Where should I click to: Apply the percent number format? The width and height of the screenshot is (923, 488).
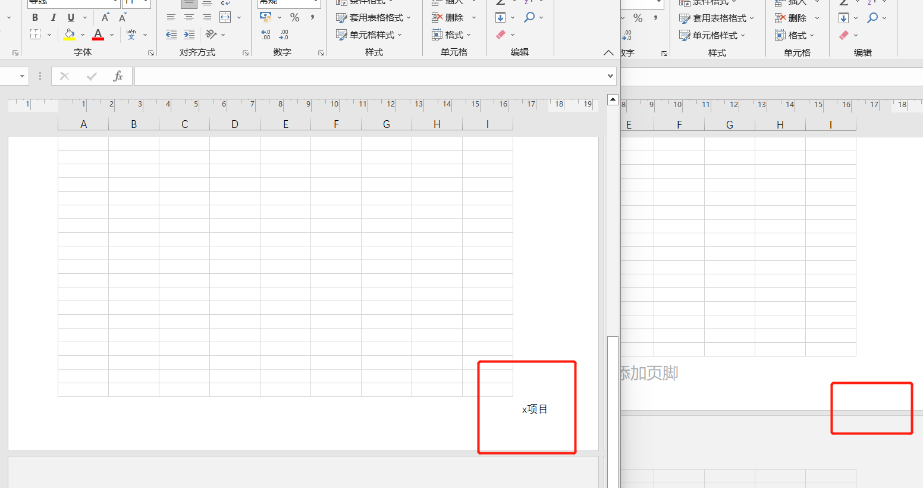coord(294,17)
